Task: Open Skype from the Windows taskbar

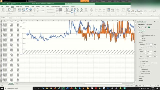Action: tap(79, 88)
